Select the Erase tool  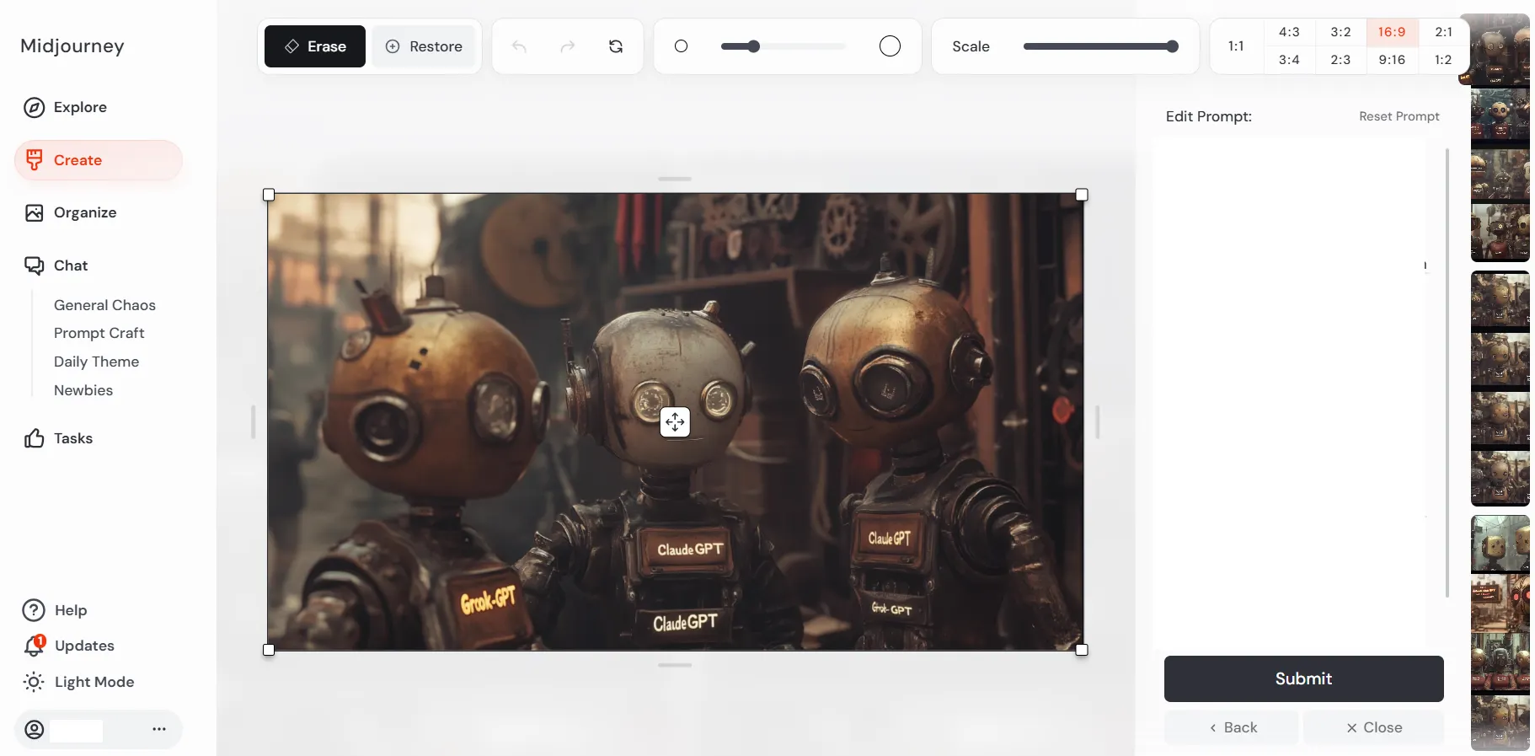[315, 46]
